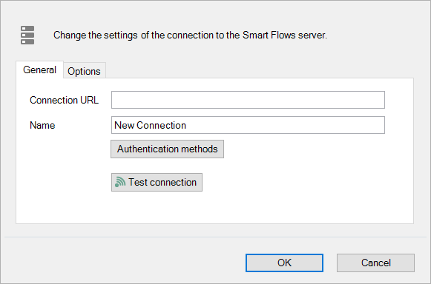Open the Authentication methods dialog
Screen dimensions: 431x284
tap(167, 149)
